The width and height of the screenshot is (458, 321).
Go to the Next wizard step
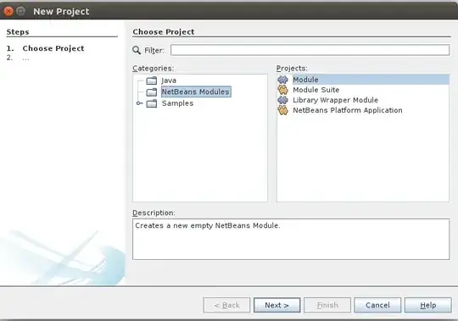[x=276, y=305]
